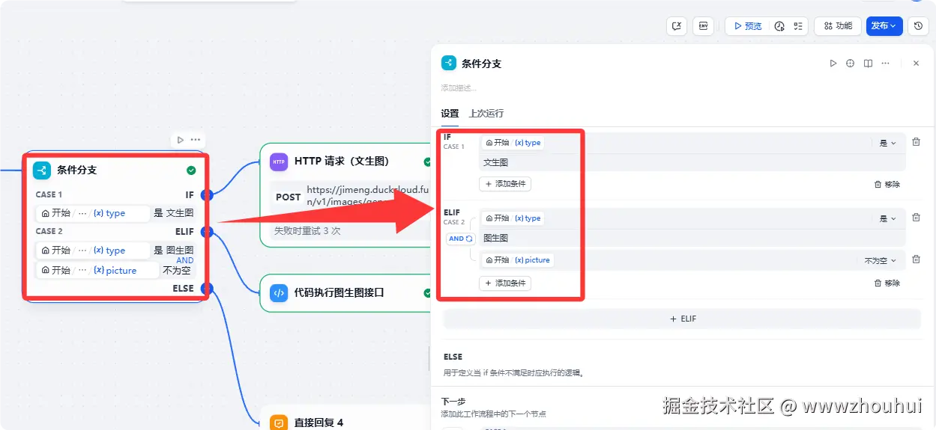Image resolution: width=936 pixels, height=430 pixels.
Task: Close the 条件分支 settings panel
Action: [x=916, y=64]
